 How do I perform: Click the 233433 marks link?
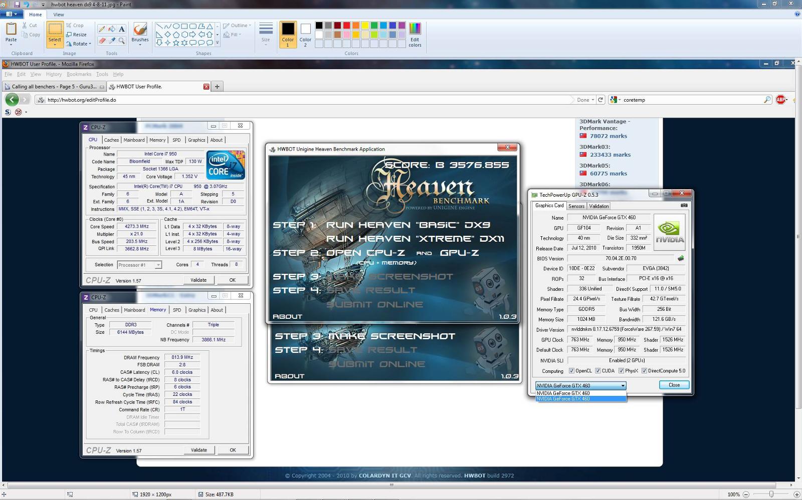[x=610, y=155]
